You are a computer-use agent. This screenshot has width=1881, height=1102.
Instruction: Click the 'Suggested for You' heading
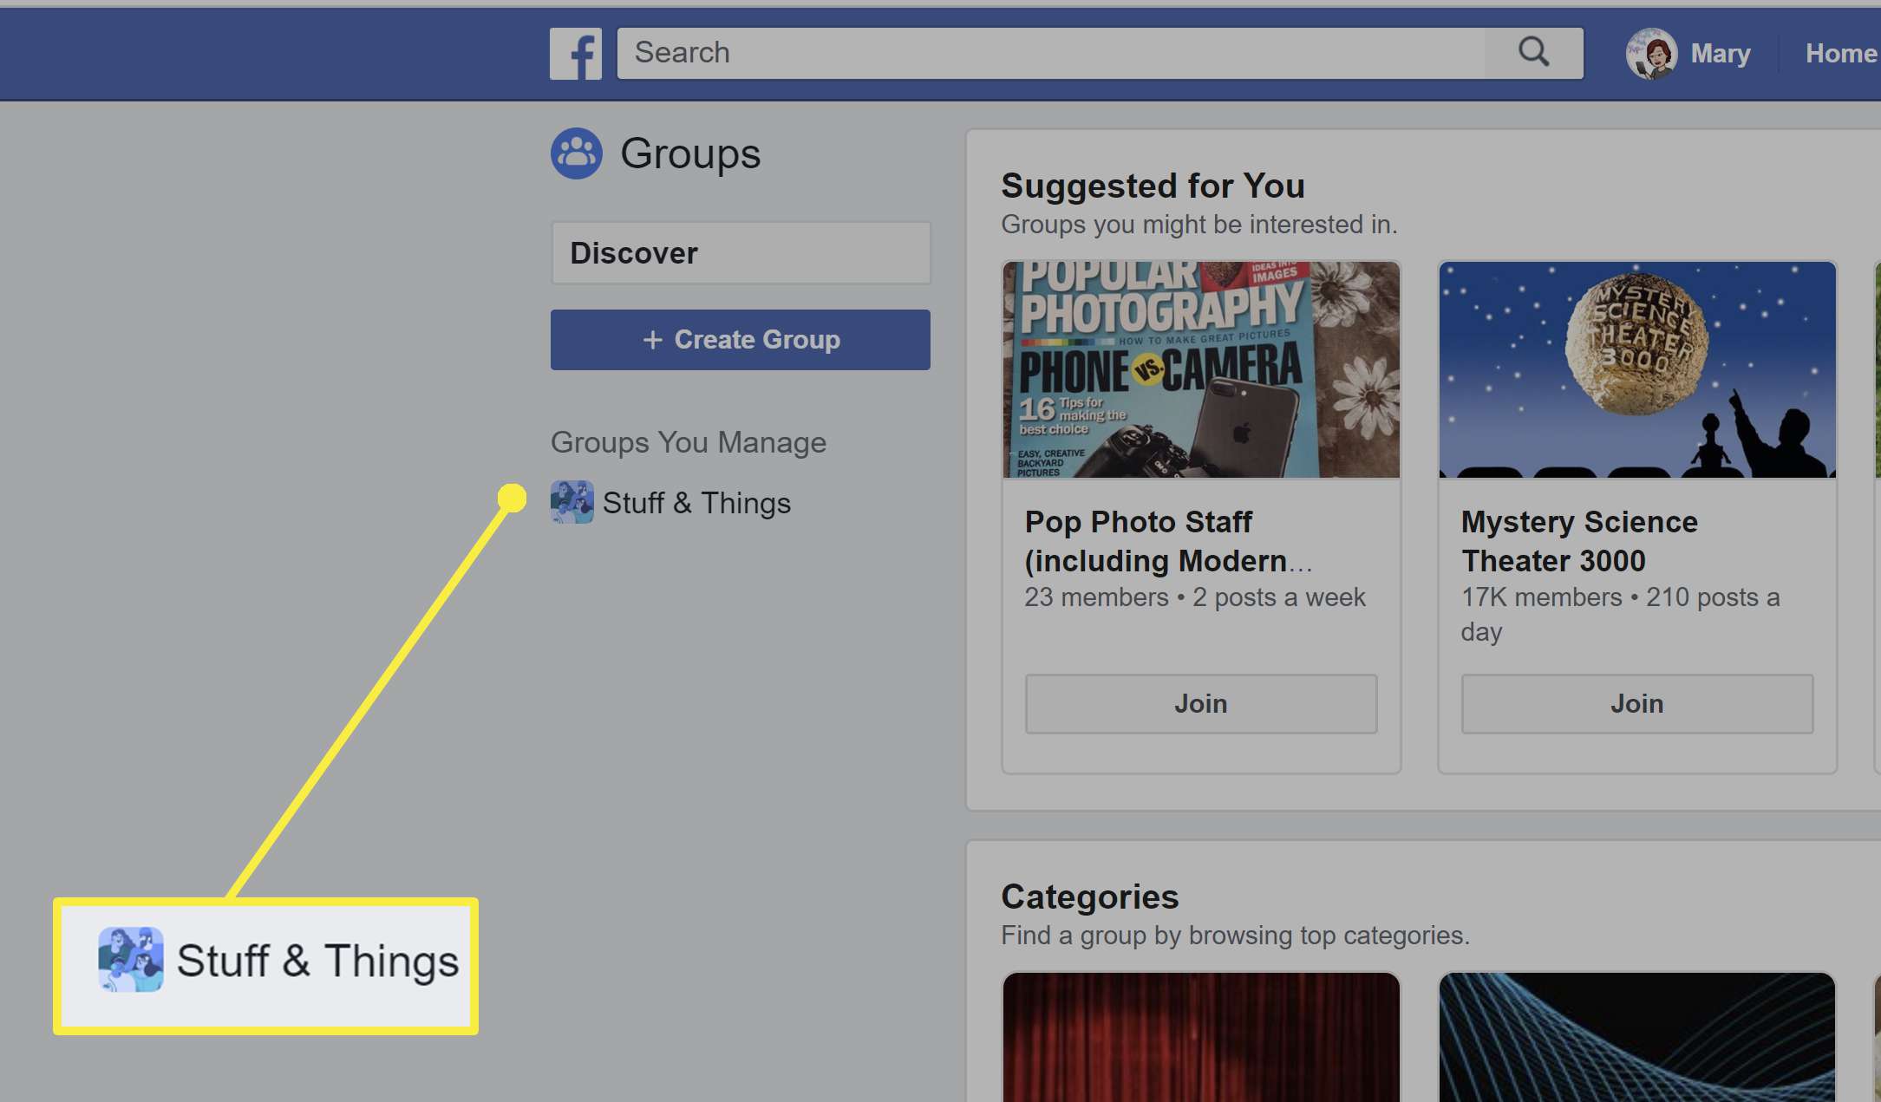(x=1153, y=186)
